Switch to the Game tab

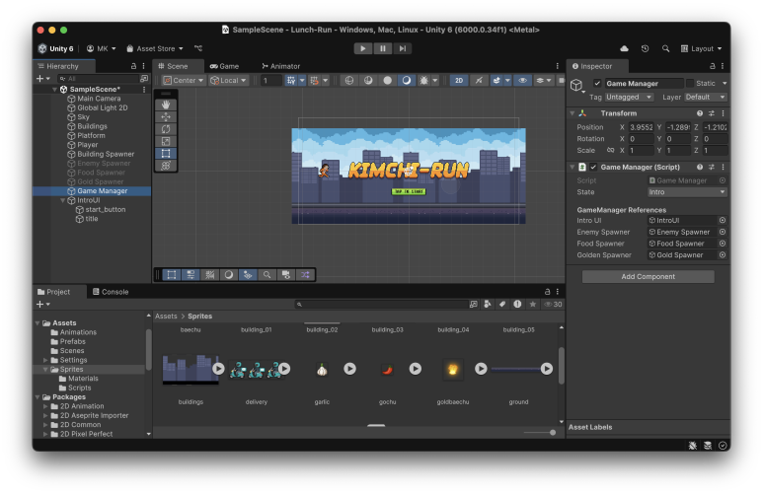[224, 66]
